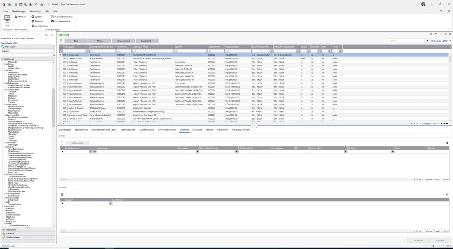The height and width of the screenshot is (249, 453).
Task: Open the Wiedervorlagen sidebar section
Action: (x=28, y=237)
